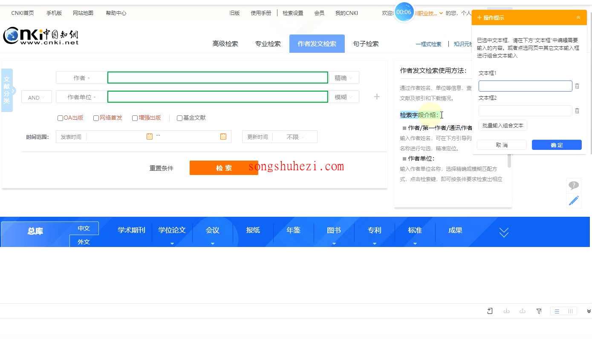Click 文本框1 input in prompt panel
592x339 pixels.
(x=525, y=86)
